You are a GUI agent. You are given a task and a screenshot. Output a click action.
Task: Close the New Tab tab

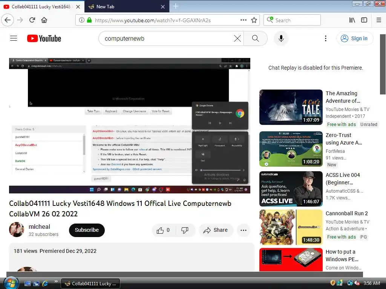point(163,7)
